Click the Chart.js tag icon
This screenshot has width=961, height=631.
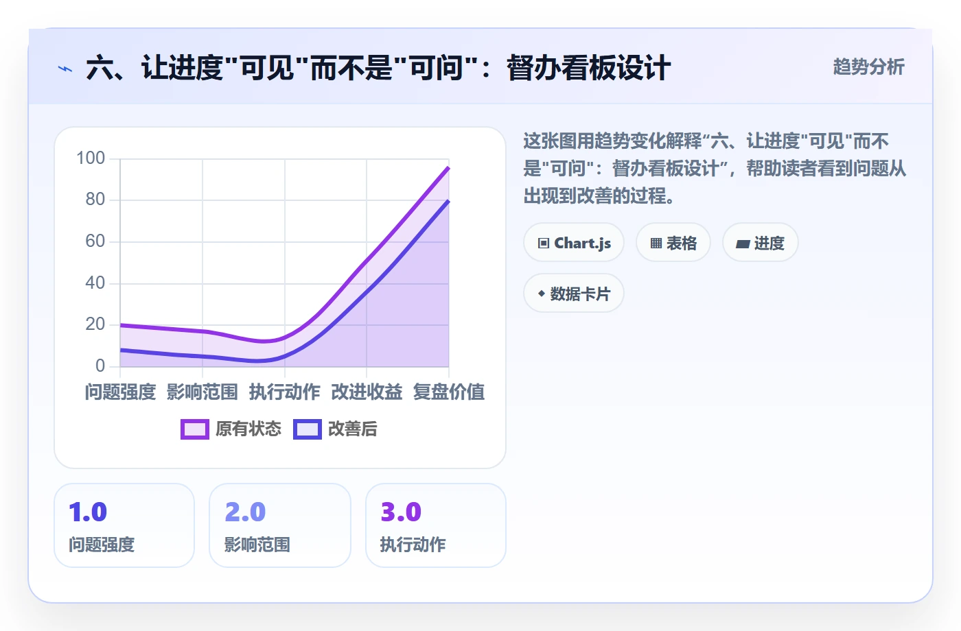coord(544,243)
